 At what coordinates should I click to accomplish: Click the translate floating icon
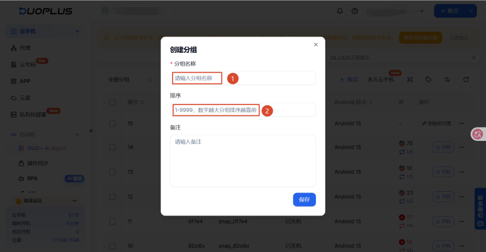point(477,134)
